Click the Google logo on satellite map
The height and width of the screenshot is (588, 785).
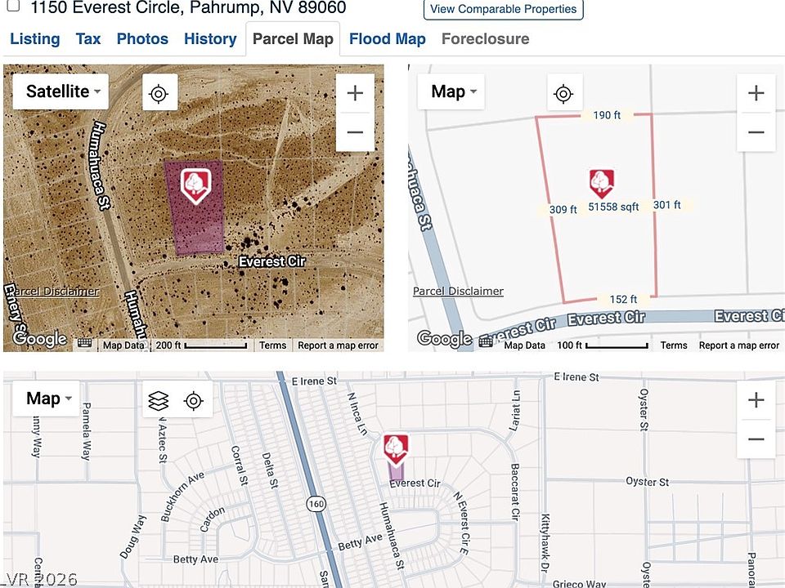click(x=40, y=338)
